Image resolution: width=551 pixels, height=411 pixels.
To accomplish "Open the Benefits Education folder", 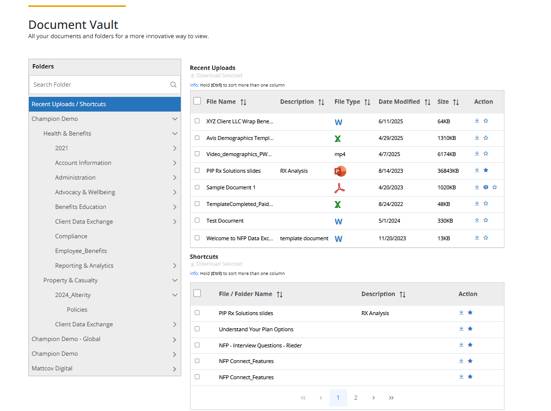I will coord(80,207).
